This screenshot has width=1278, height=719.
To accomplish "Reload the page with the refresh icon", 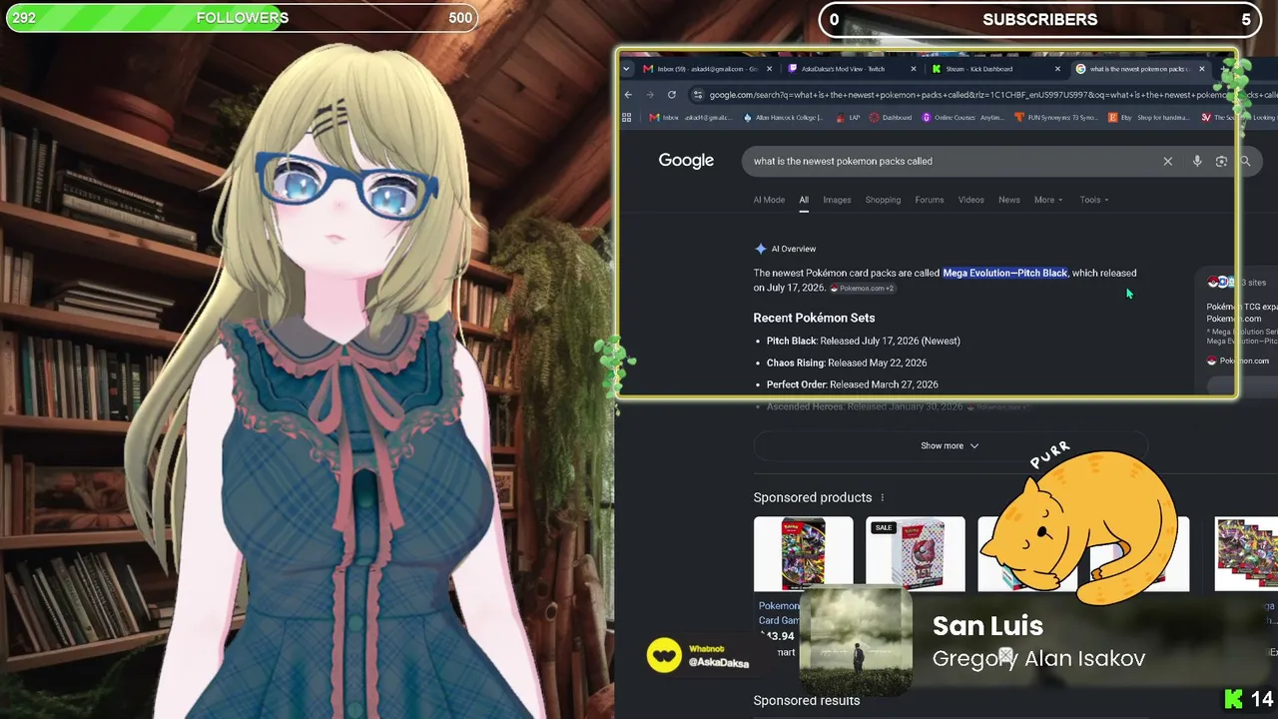I will coord(672,95).
